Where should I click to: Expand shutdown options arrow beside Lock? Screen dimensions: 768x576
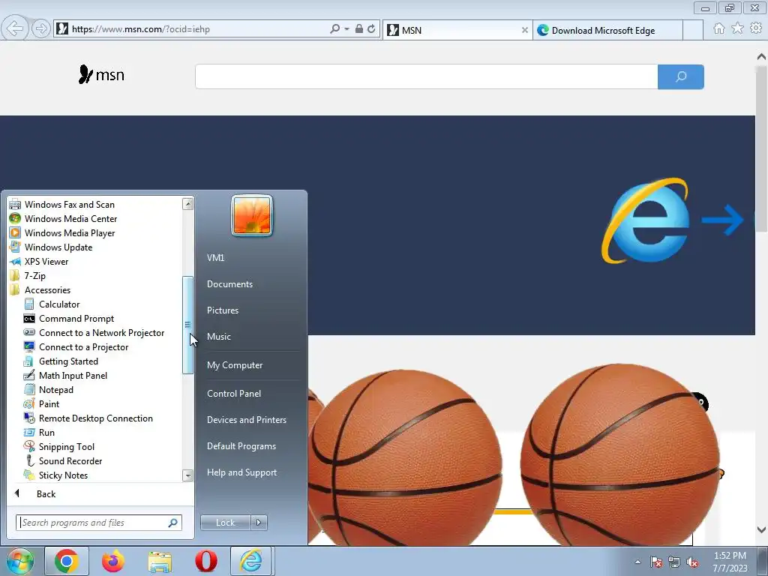[x=259, y=523]
